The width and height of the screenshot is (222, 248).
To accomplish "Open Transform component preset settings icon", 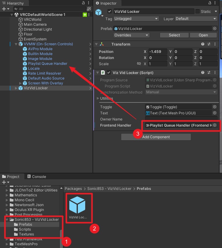I will click(x=209, y=44).
